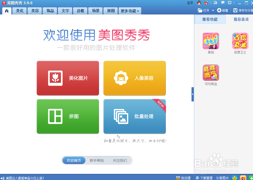Select the 欢迎首页 pill button
The width and height of the screenshot is (253, 180).
click(x=74, y=160)
